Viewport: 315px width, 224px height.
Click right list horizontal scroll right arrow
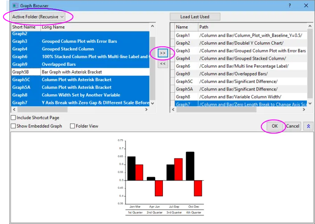click(x=304, y=109)
